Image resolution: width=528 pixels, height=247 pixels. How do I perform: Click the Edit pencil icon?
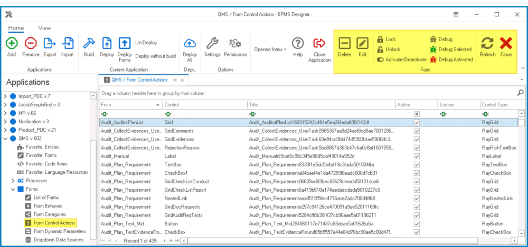coord(362,43)
